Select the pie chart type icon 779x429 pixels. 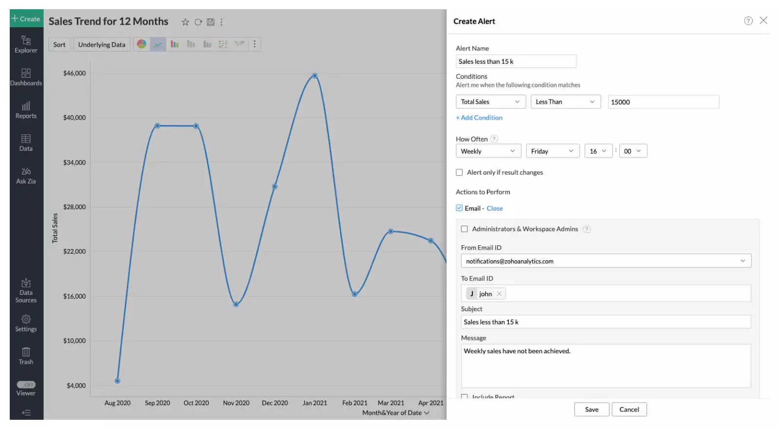pyautogui.click(x=141, y=44)
